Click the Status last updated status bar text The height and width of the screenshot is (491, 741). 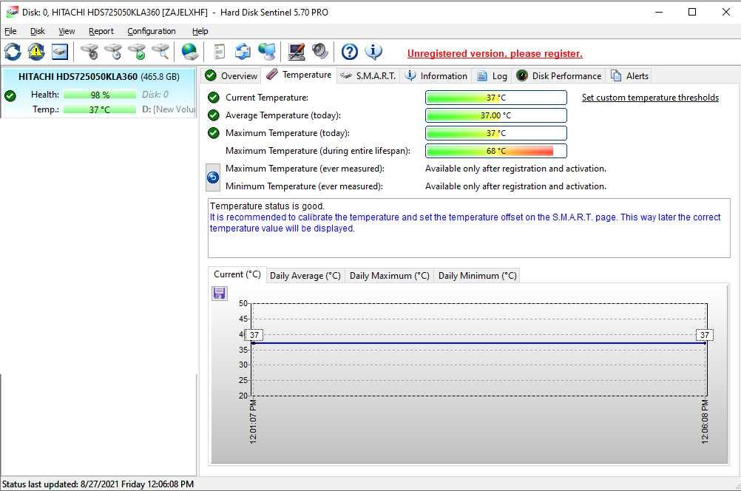pos(98,484)
